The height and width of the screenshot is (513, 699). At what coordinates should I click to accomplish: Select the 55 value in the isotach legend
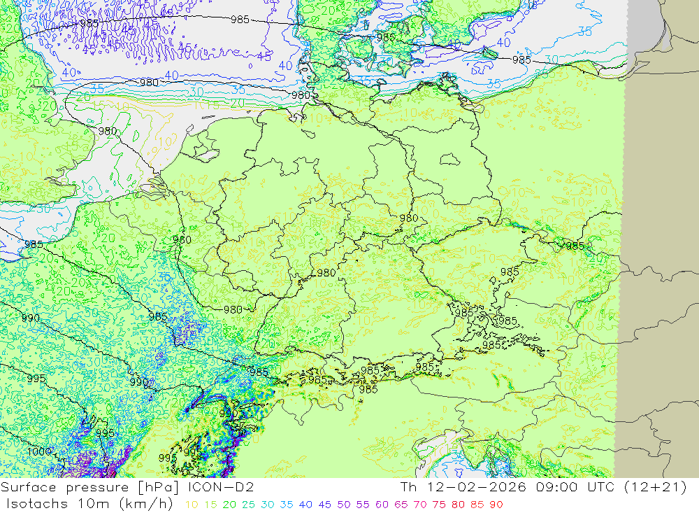pyautogui.click(x=362, y=505)
